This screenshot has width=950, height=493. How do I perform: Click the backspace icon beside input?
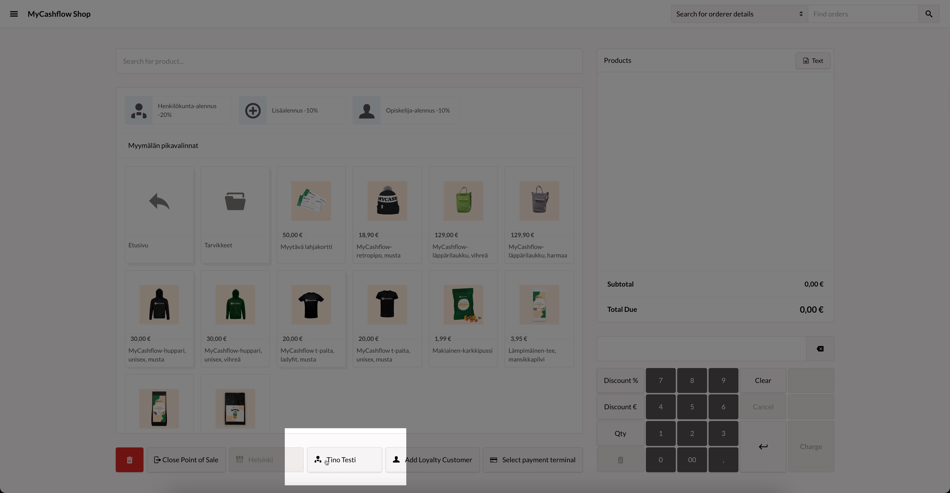pos(820,349)
